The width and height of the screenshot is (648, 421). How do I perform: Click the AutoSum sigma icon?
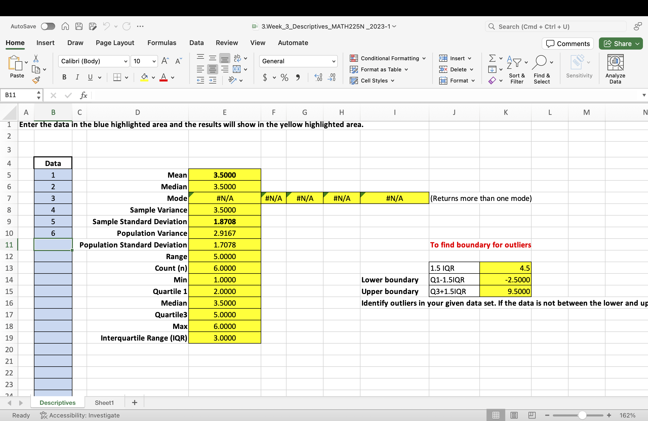pos(492,58)
